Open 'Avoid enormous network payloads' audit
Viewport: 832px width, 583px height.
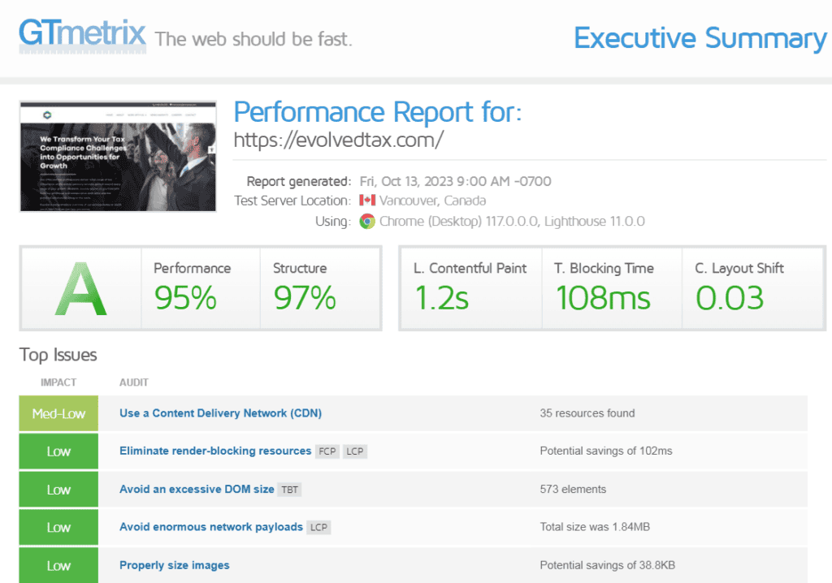click(210, 527)
